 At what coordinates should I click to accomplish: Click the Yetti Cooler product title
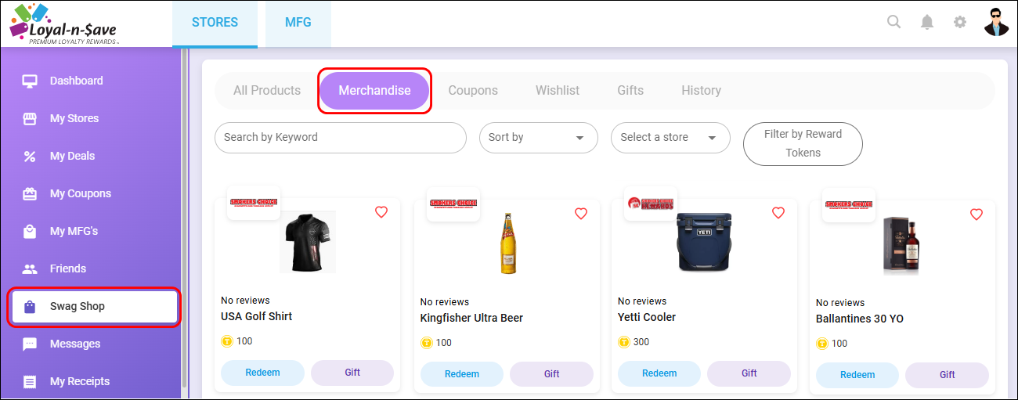647,317
